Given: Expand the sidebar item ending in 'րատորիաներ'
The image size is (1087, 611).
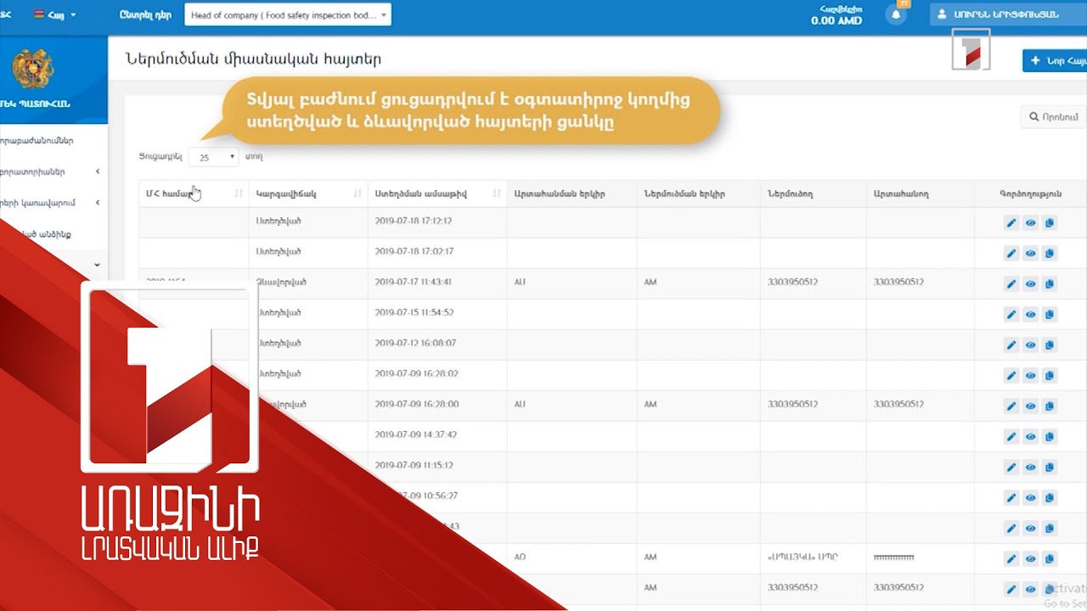Looking at the screenshot, I should 51,171.
